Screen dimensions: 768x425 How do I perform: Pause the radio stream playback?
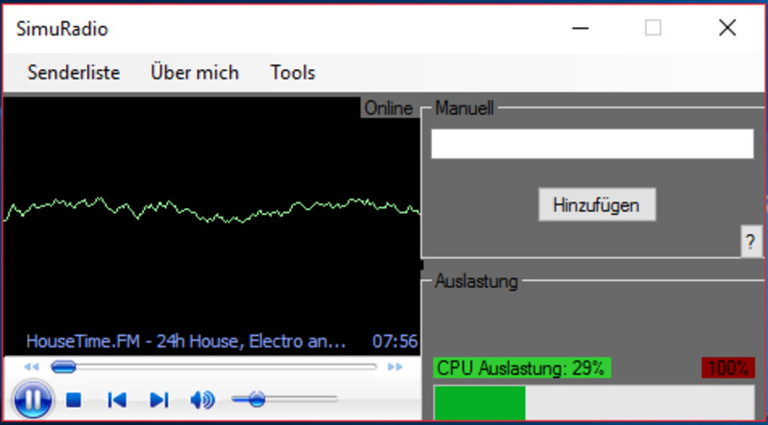(32, 399)
